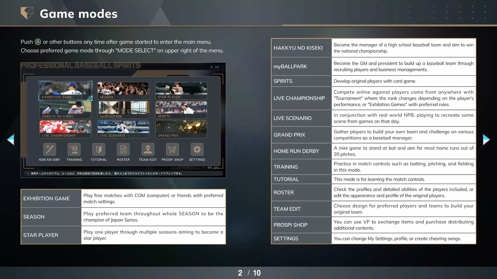Open the Settings gear icon
The height and width of the screenshot is (279, 497).
197,149
